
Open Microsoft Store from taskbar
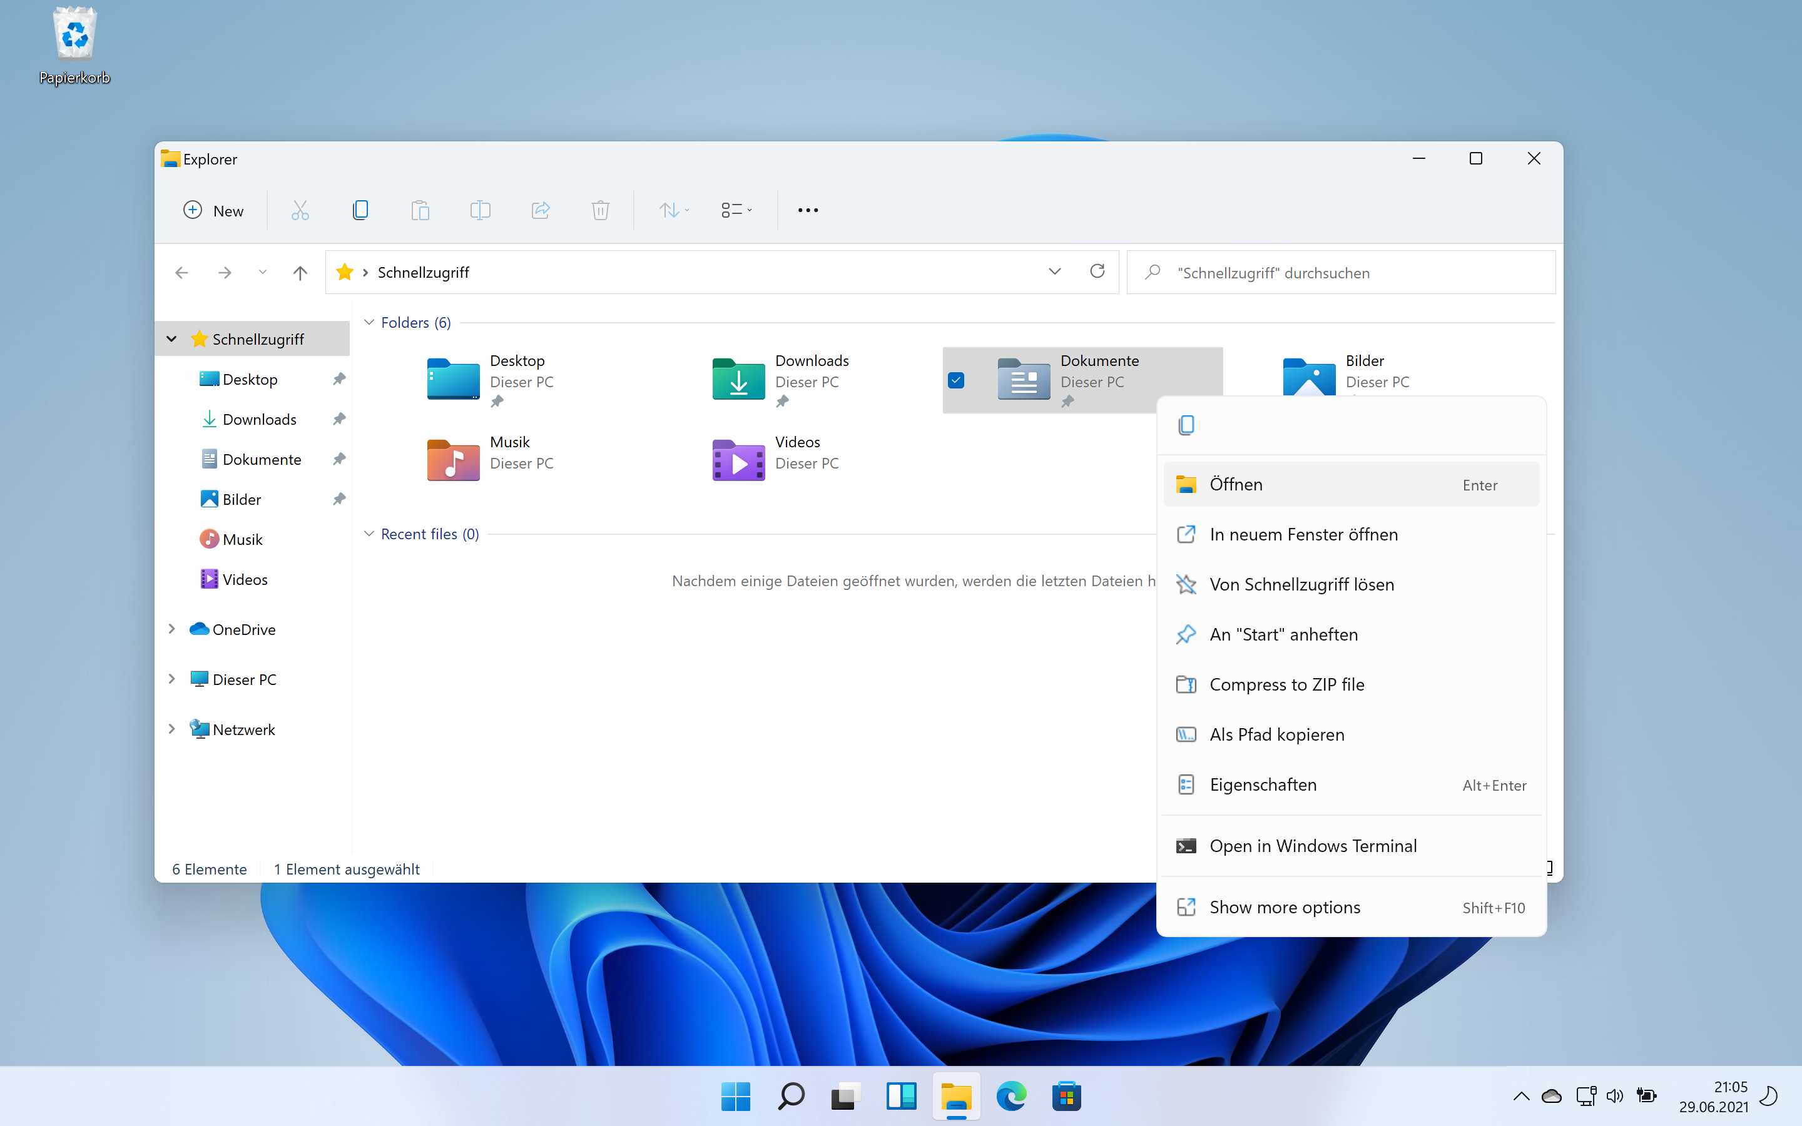click(1066, 1096)
